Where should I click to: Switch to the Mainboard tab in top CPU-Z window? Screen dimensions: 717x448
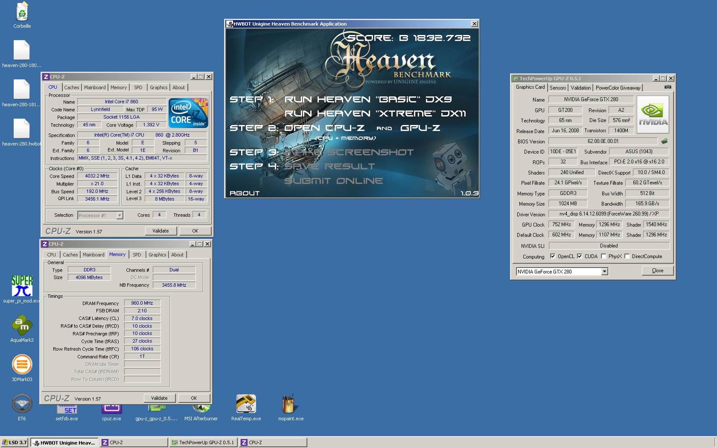(x=95, y=87)
